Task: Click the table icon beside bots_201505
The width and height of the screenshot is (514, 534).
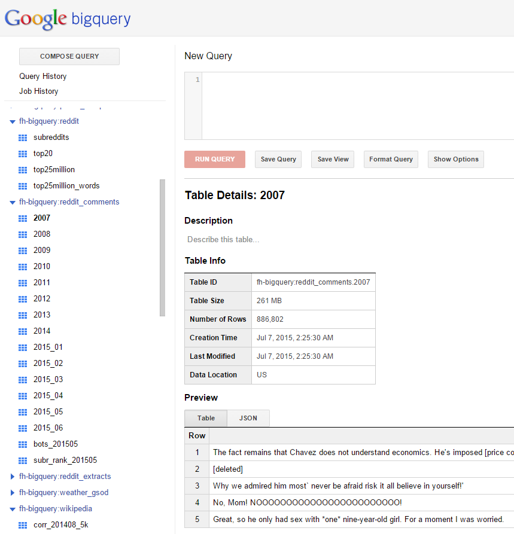Action: (x=23, y=444)
